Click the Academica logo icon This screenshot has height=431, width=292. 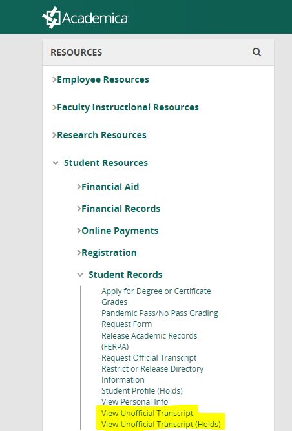(52, 17)
